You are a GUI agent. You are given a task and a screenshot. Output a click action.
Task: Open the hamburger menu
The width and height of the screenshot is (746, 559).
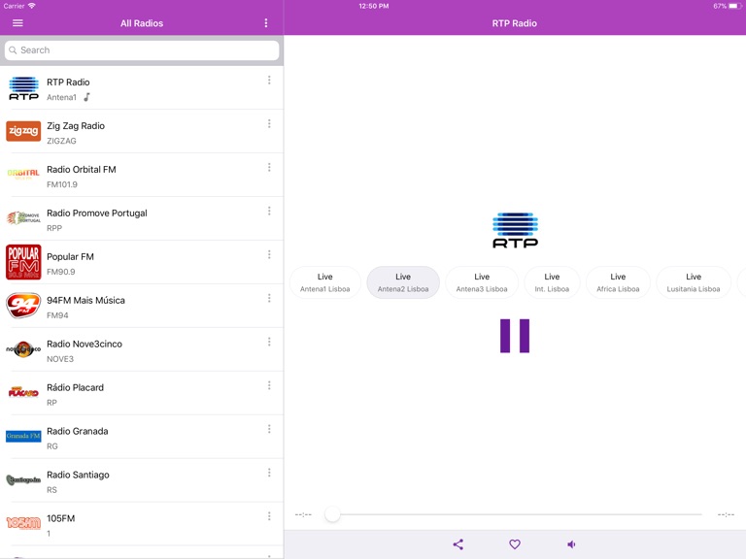pyautogui.click(x=17, y=23)
